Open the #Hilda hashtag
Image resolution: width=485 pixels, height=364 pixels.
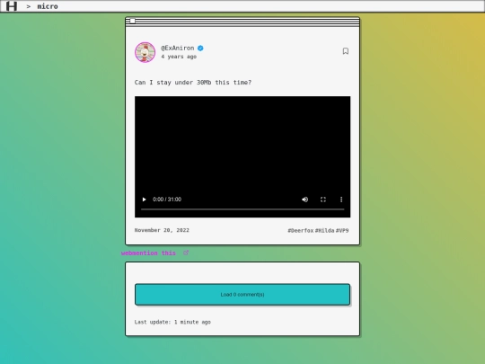pyautogui.click(x=324, y=231)
